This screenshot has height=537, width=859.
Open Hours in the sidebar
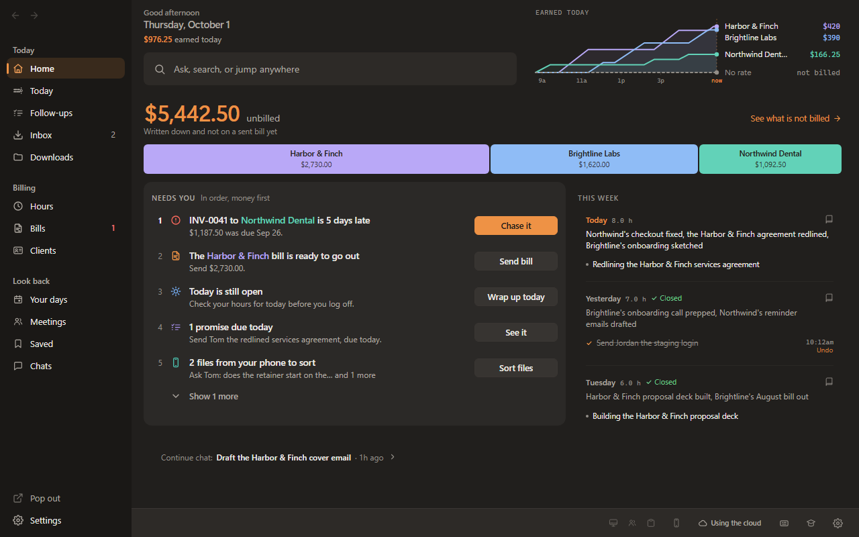pos(66,206)
